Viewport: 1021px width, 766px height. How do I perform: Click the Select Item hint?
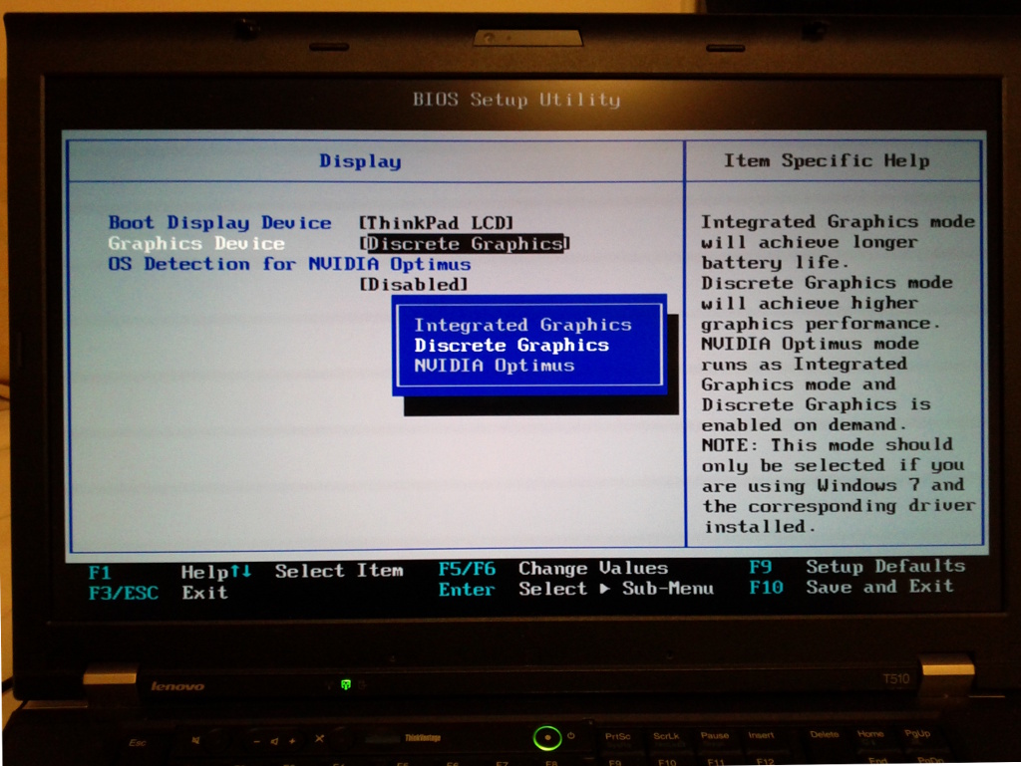(339, 571)
